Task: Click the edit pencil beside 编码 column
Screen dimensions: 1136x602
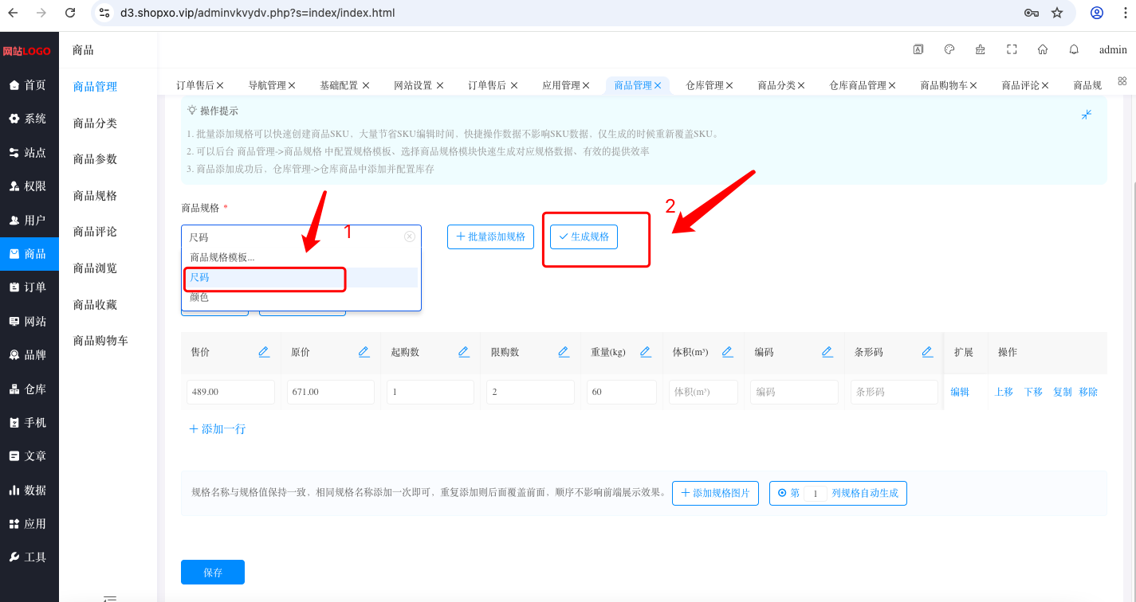Action: click(x=827, y=352)
